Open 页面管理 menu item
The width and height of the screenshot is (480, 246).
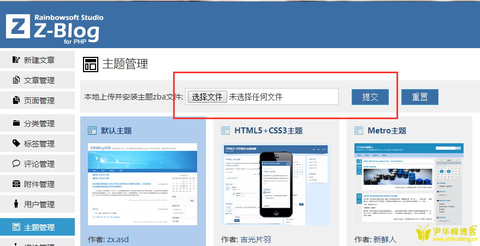pyautogui.click(x=37, y=100)
